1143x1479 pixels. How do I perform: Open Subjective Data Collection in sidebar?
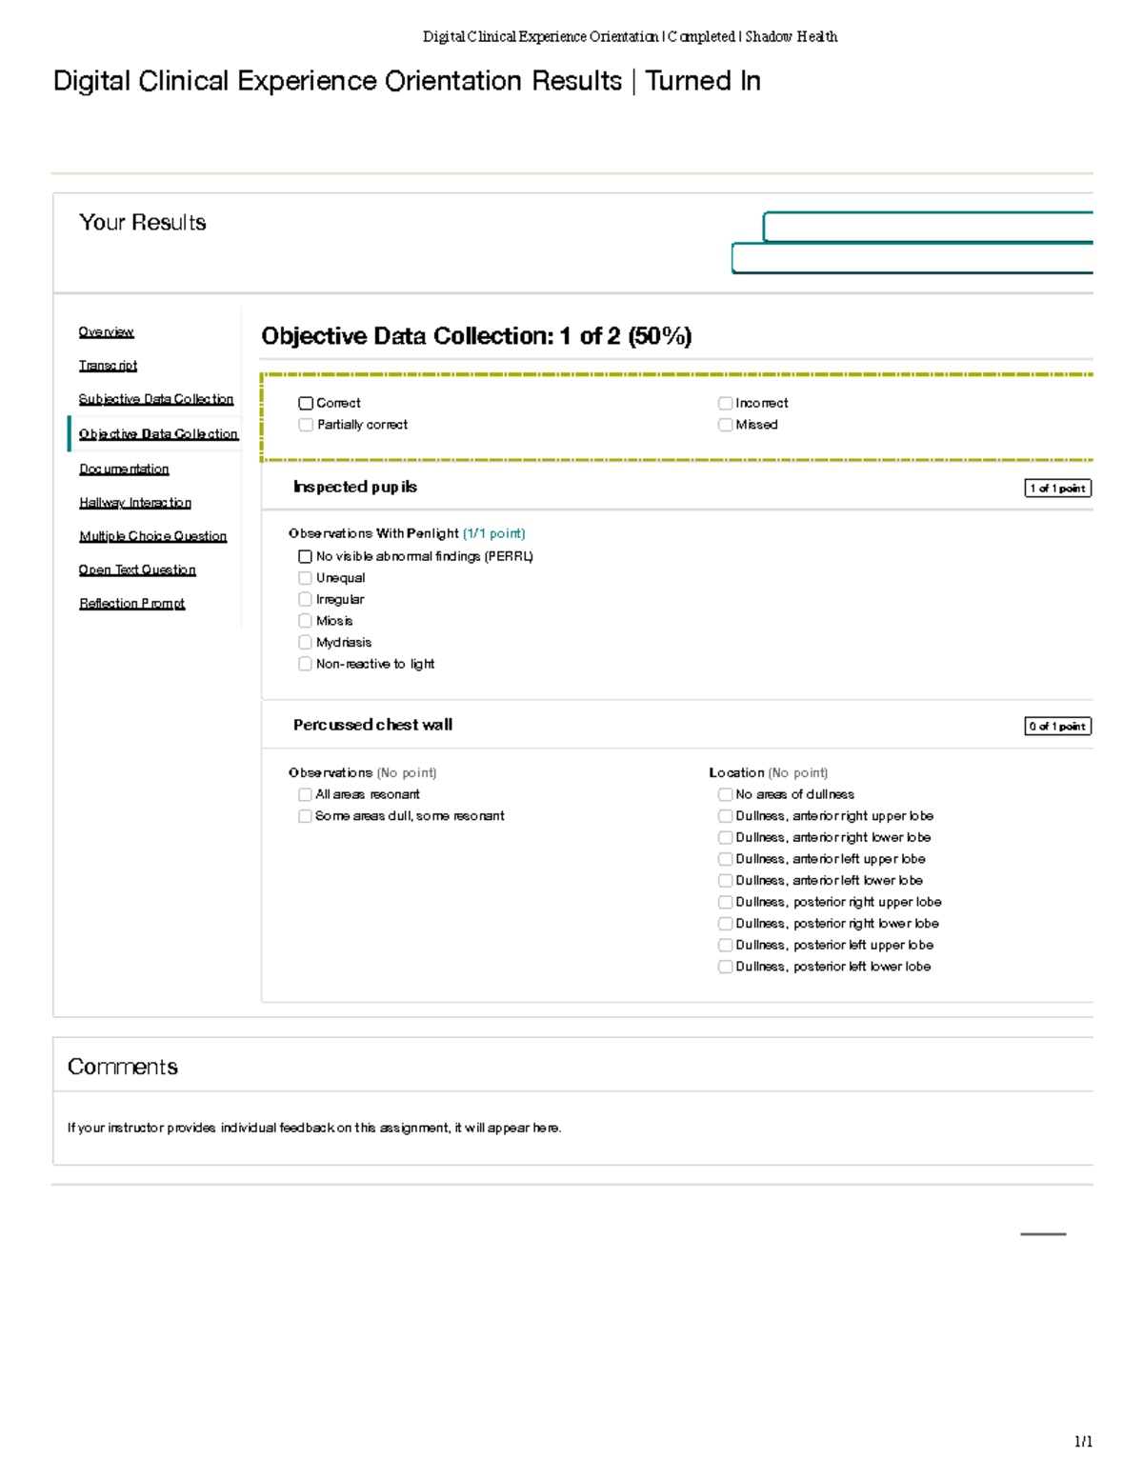coord(155,399)
